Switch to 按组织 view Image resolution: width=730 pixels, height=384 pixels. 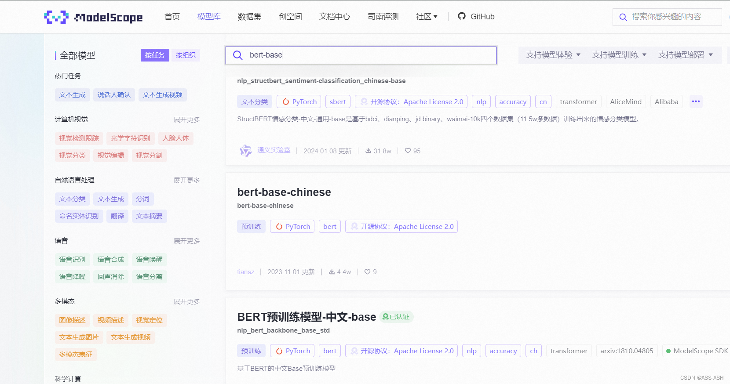186,55
